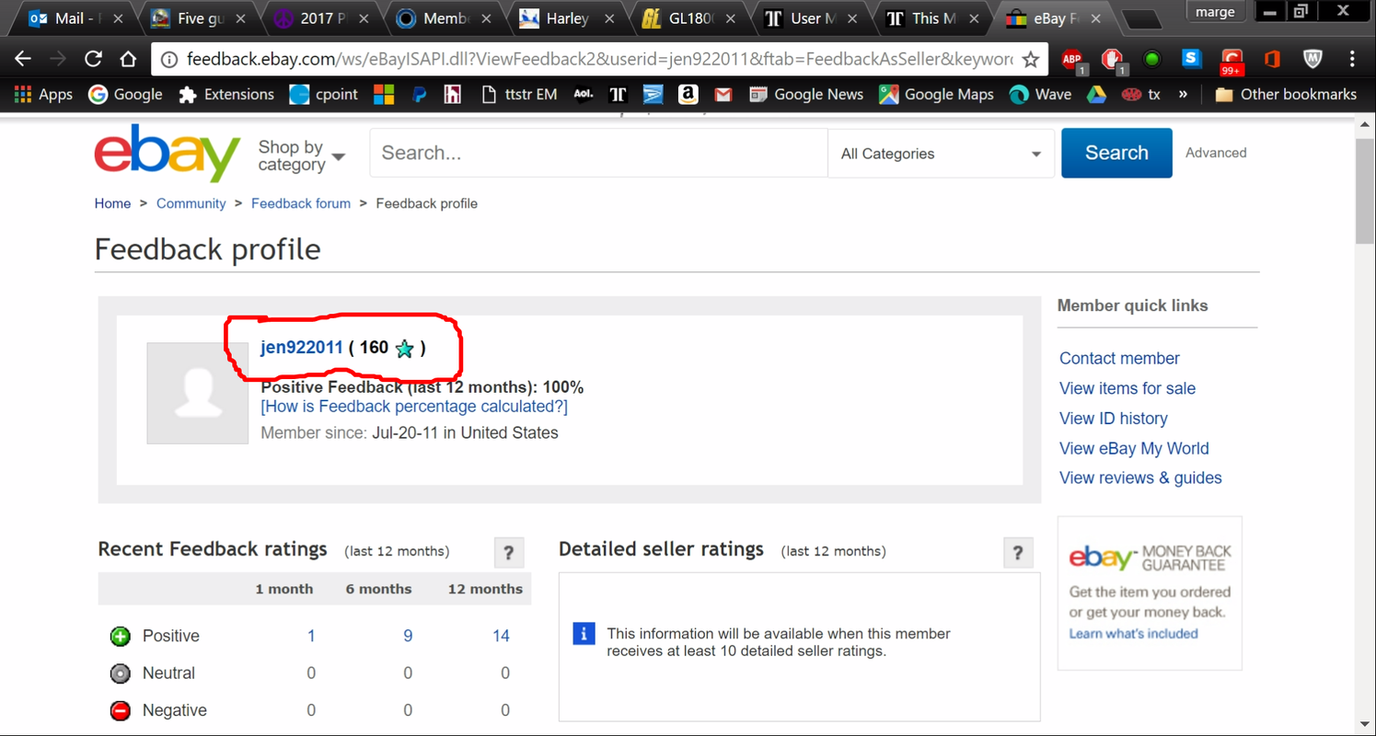
Task: Open How is Feedback percentage calculated link
Action: pos(414,406)
